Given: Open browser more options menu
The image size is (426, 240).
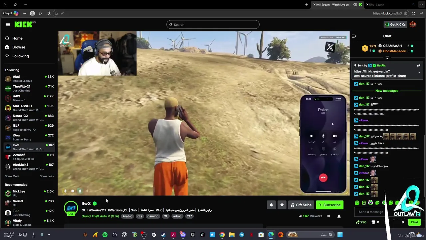Looking at the screenshot, I should 24,13.
